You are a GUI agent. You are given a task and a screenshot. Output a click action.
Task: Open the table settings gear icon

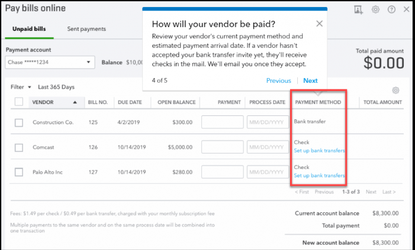[x=395, y=90]
